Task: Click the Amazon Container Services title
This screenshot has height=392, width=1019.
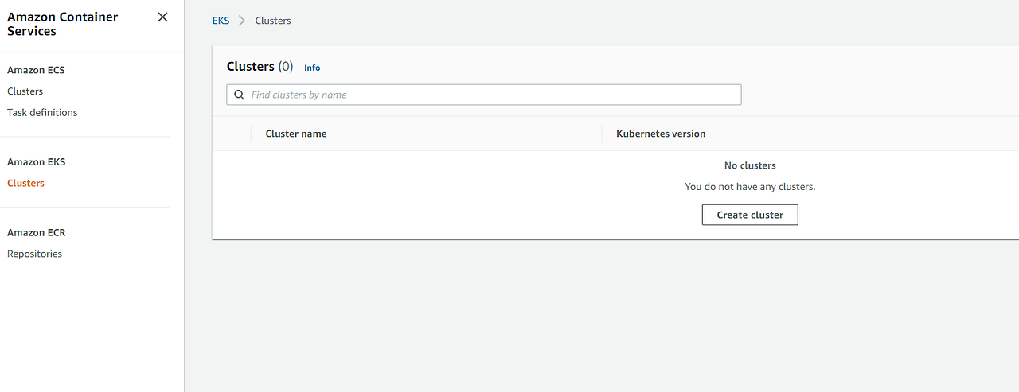Action: pyautogui.click(x=63, y=24)
